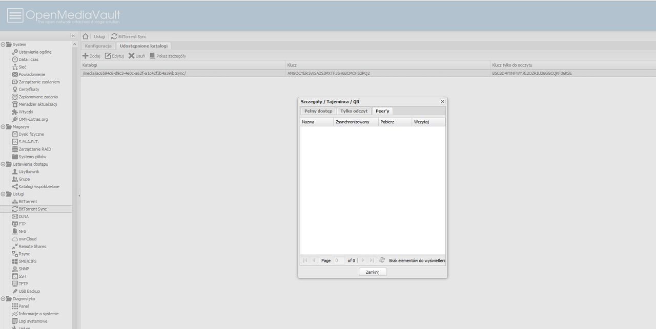Click the home icon in breadcrumb bar
The height and width of the screenshot is (329, 656).
point(86,36)
